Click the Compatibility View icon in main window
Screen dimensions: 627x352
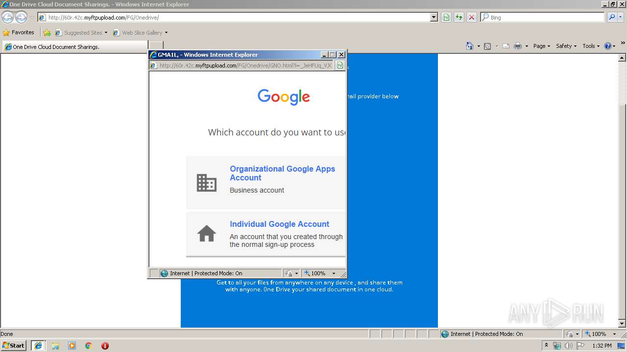[x=446, y=17]
